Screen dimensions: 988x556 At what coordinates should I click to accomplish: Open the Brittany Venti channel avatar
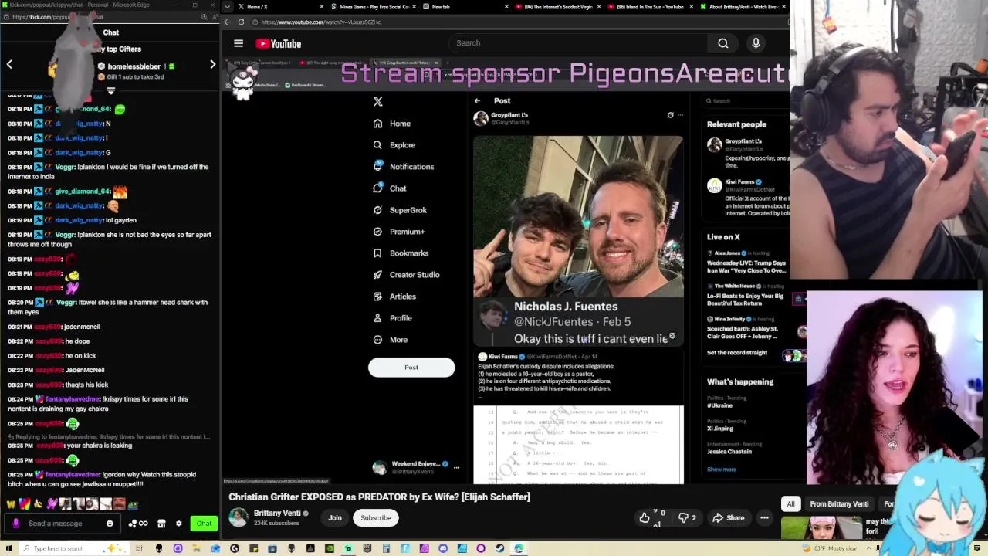click(x=239, y=517)
